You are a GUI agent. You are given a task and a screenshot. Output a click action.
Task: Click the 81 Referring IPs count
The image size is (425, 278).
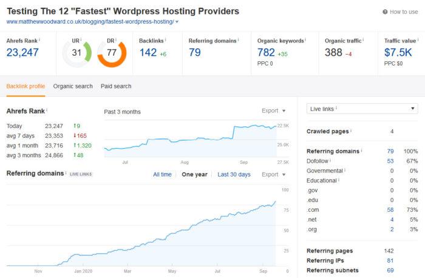[389, 260]
